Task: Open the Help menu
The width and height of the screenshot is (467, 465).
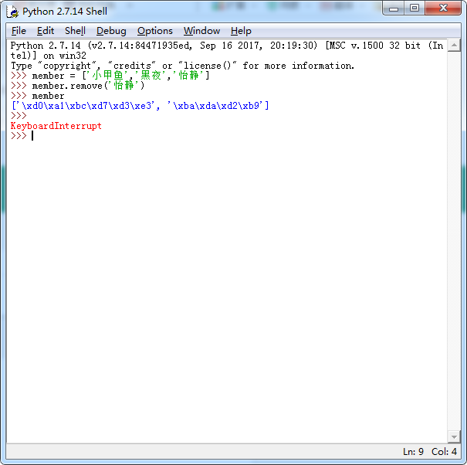Action: click(241, 31)
